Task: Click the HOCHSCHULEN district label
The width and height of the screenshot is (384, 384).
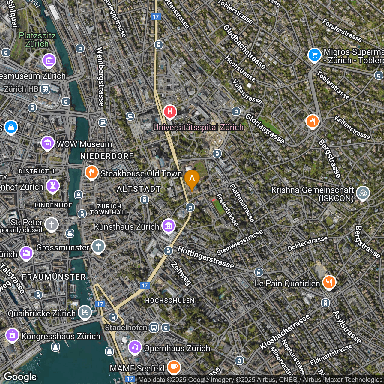Action: 170,301
